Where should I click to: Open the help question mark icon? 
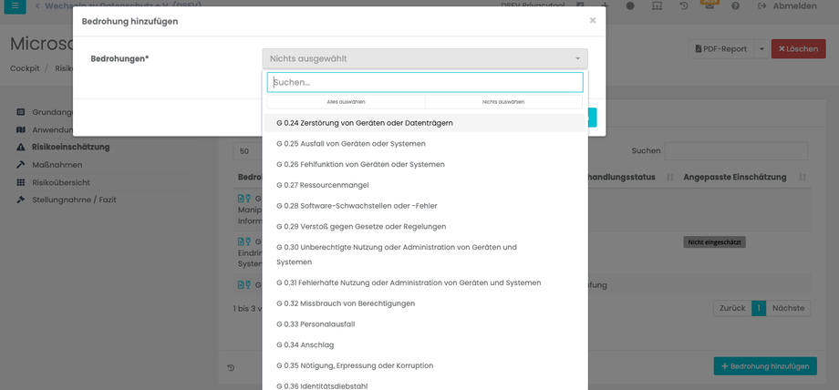736,5
